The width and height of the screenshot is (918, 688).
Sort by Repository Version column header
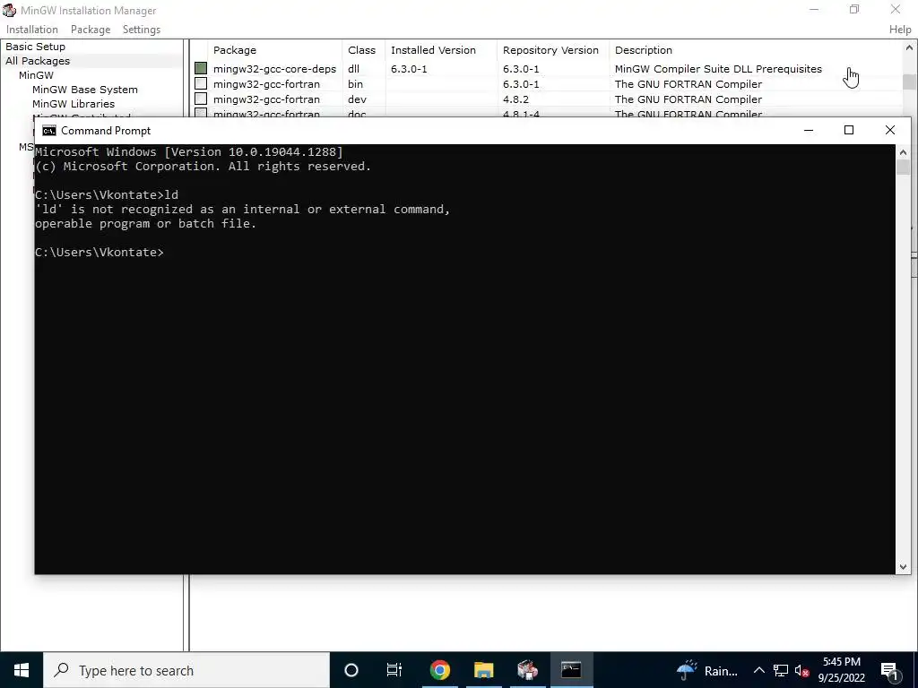click(552, 50)
